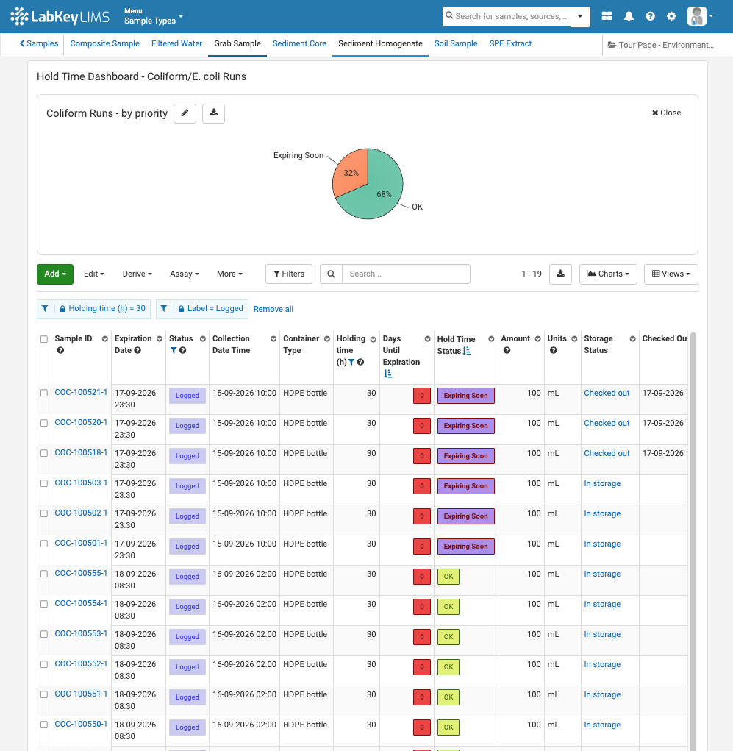Show help for Sample ID column
The image size is (733, 751).
click(x=60, y=350)
